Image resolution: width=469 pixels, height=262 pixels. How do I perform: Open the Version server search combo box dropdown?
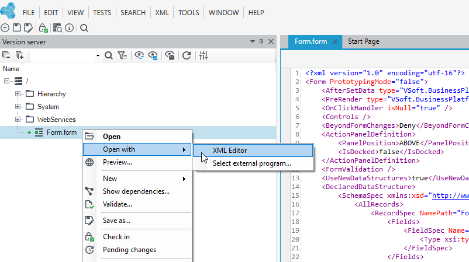click(x=98, y=56)
